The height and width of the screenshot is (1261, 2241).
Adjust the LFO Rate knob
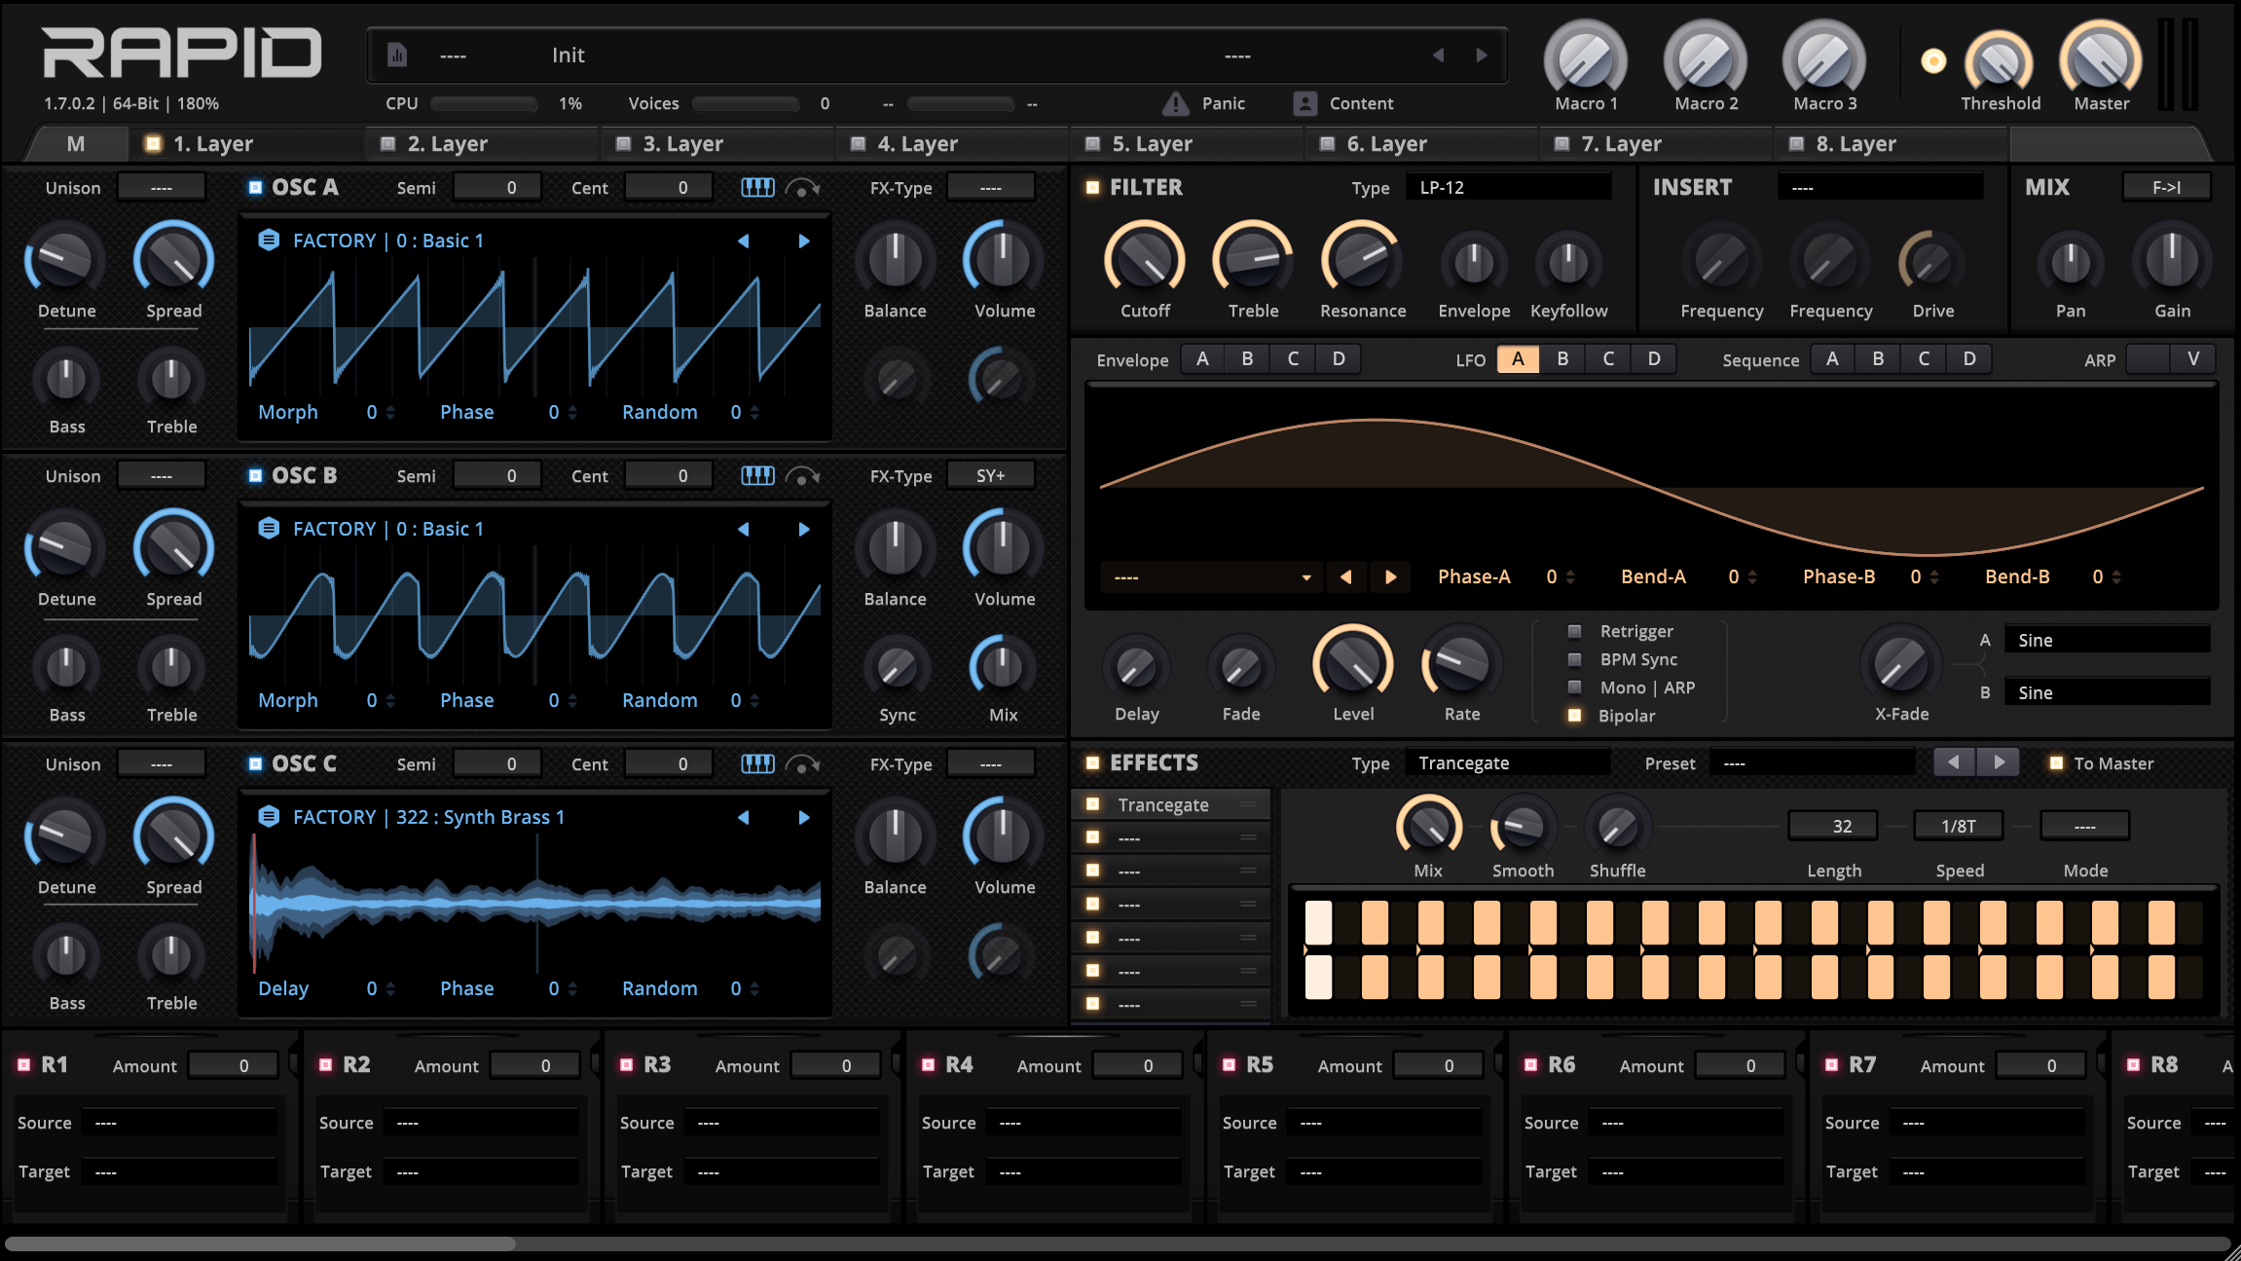click(x=1461, y=664)
